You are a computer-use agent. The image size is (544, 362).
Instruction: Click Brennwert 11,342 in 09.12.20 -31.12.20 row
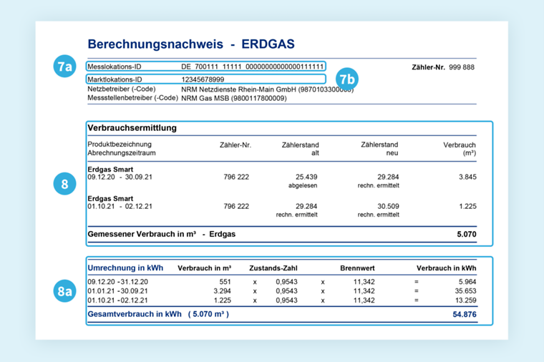364,282
